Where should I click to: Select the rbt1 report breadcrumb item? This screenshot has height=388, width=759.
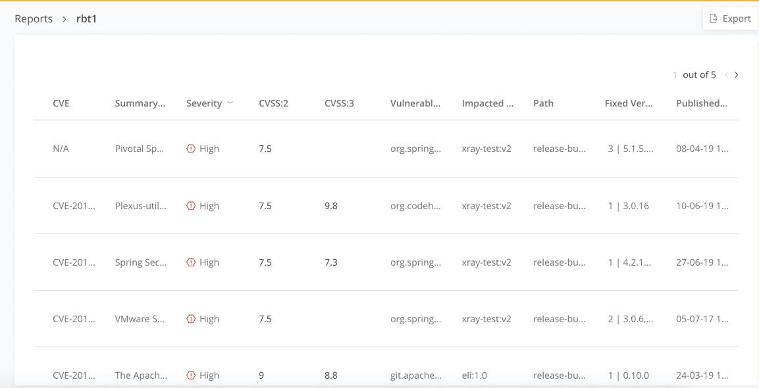(x=86, y=18)
